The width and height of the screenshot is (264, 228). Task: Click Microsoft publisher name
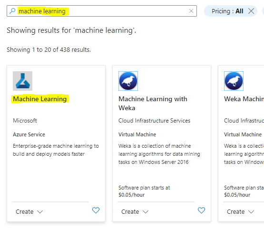coord(25,121)
